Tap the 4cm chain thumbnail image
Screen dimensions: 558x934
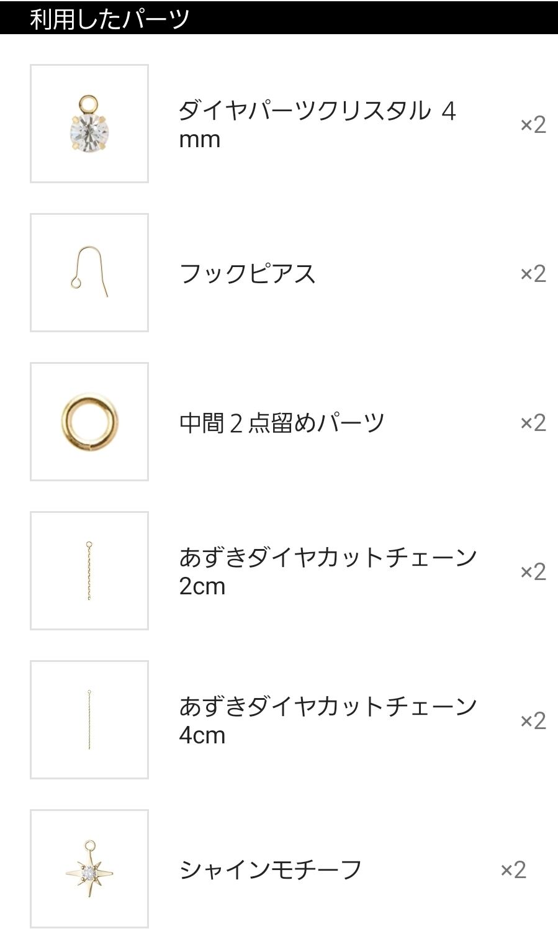(x=89, y=720)
